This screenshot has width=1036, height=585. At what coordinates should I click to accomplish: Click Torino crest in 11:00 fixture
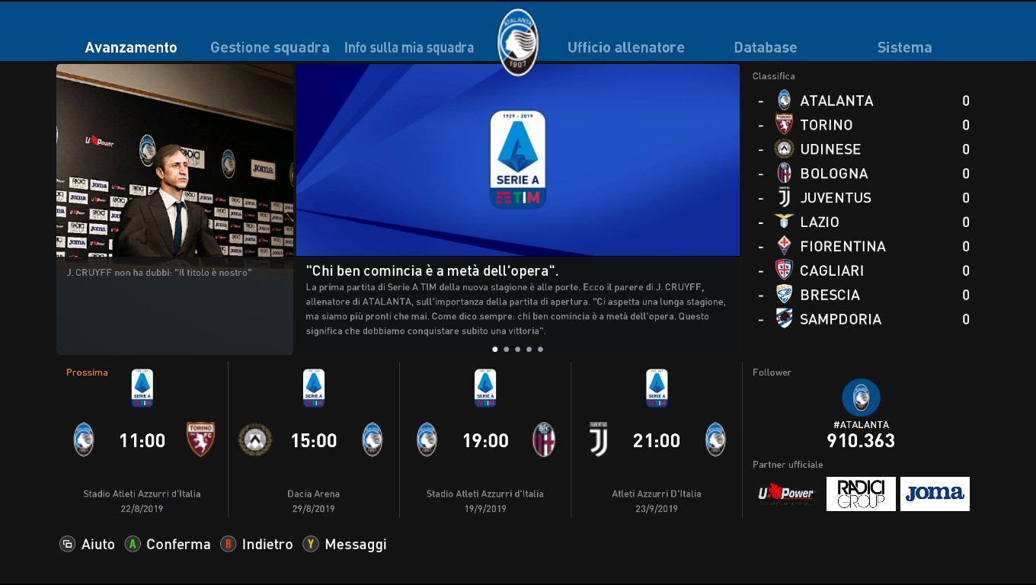click(x=201, y=440)
